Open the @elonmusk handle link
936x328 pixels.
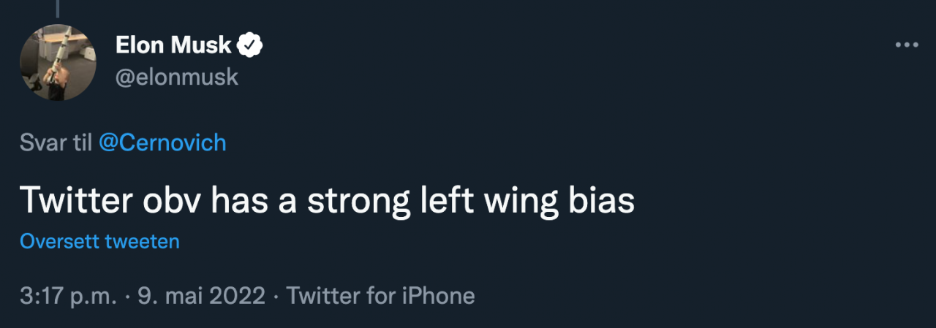(177, 77)
